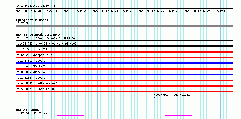Click the 65653.5k ruler label
Viewport: 241px width, 119px height.
click(144, 11)
